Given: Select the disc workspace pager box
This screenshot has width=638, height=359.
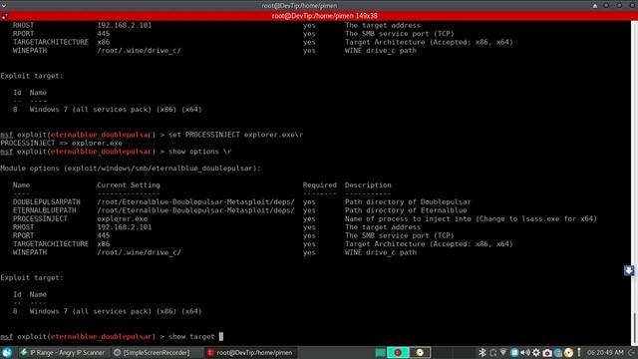Looking at the screenshot, I should pos(420,352).
